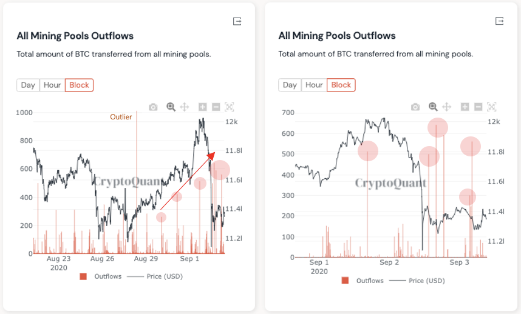Zoom in with plus icon on left chart
This screenshot has height=314, width=521.
(x=203, y=107)
